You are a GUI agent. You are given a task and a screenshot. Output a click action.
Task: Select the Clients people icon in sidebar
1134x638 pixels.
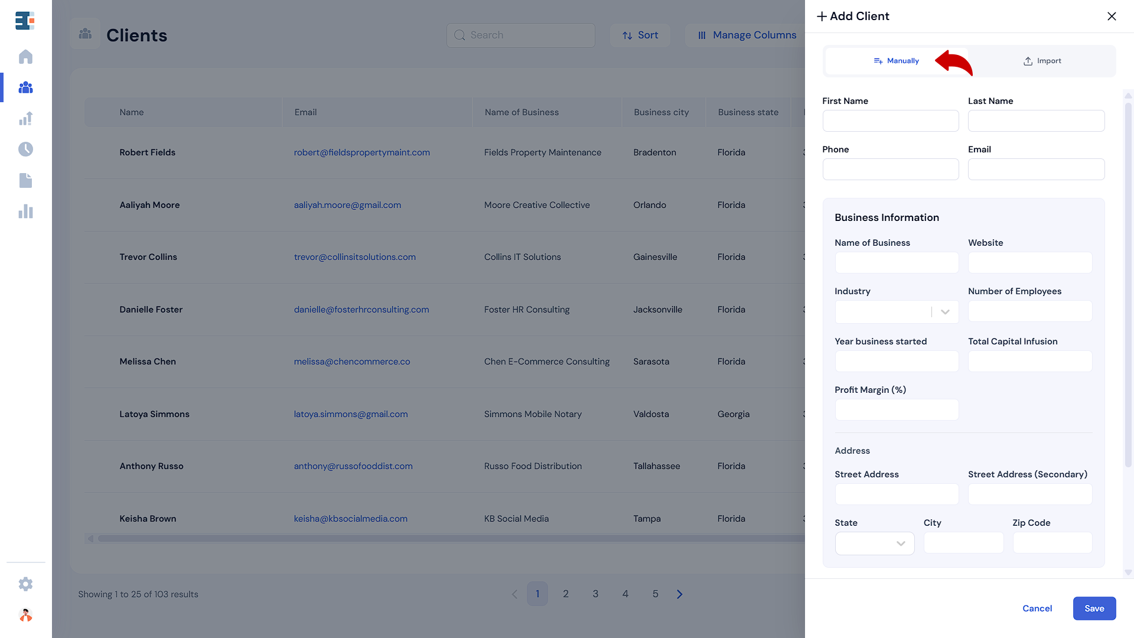(25, 87)
